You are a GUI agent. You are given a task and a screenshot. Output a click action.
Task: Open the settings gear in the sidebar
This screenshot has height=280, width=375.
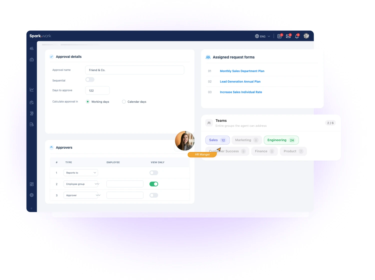click(31, 195)
